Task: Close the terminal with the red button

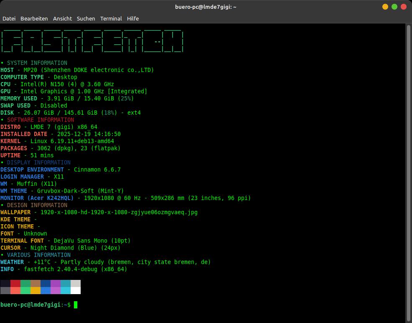Action: [x=404, y=7]
